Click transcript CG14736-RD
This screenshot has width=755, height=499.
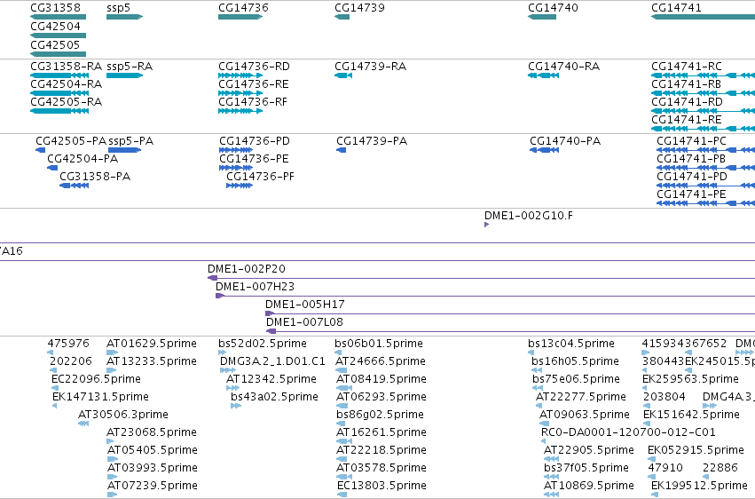coord(240,75)
